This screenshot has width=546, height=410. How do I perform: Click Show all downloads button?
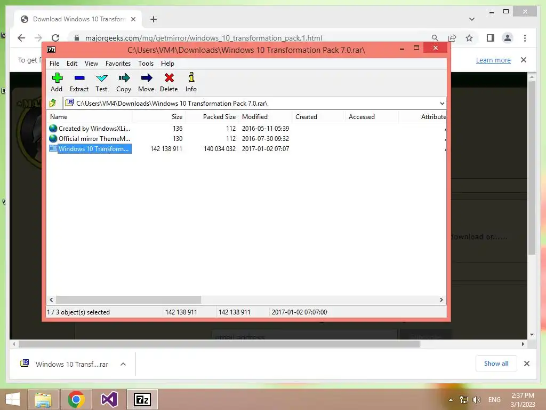(496, 364)
